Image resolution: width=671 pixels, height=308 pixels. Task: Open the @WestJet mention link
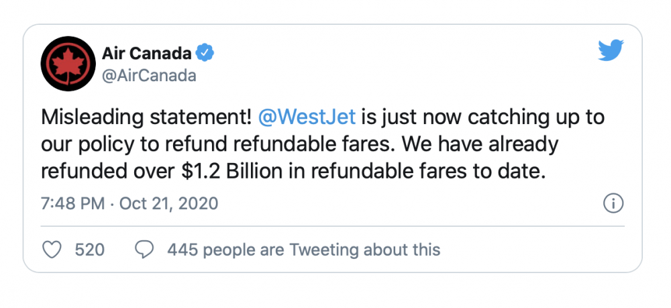pos(307,117)
